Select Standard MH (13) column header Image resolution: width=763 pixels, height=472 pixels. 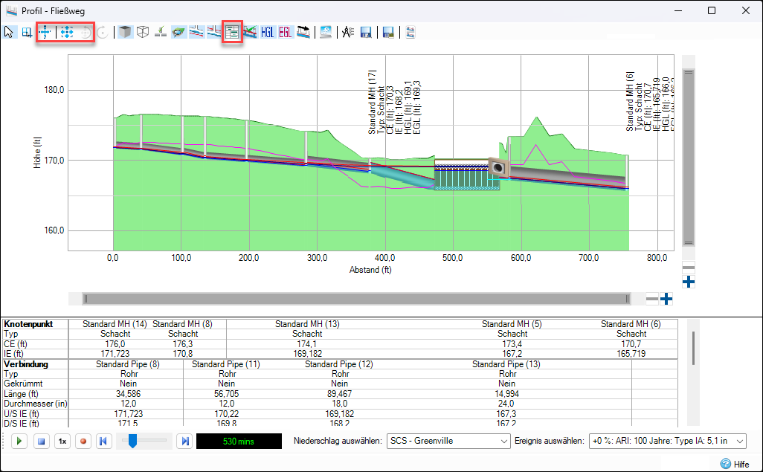[307, 324]
